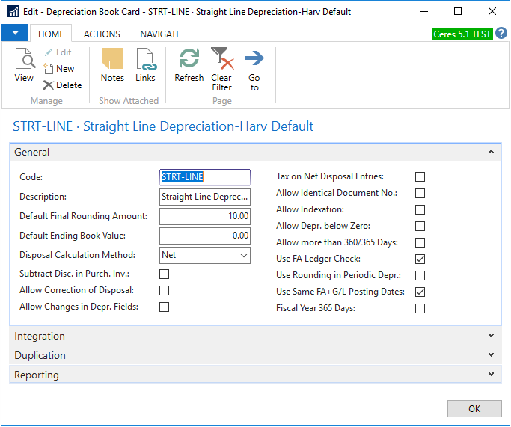Open the help question mark icon
The height and width of the screenshot is (427, 511).
click(501, 34)
